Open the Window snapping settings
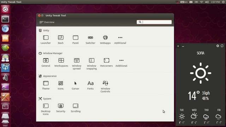 (91, 64)
